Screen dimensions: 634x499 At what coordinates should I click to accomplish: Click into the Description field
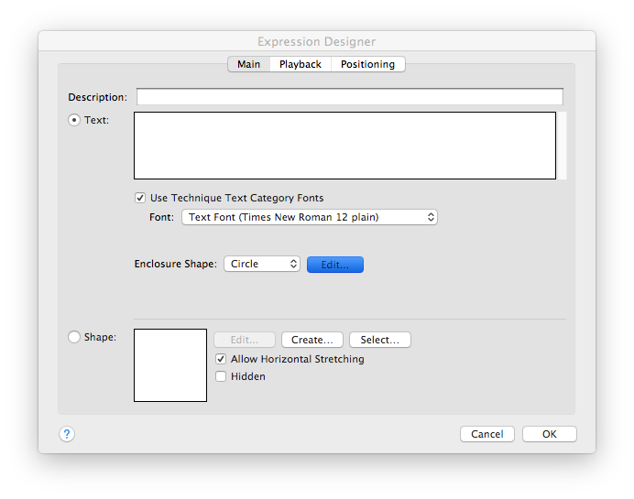point(349,97)
